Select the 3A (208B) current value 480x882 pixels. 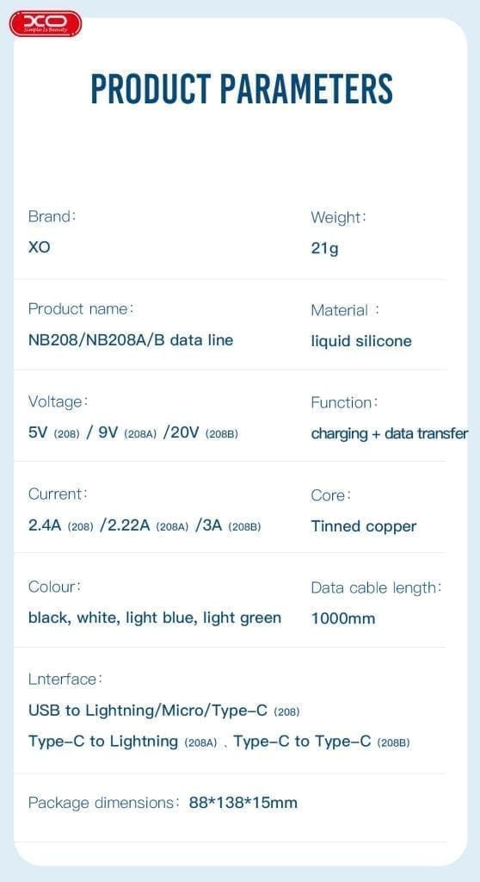point(228,526)
